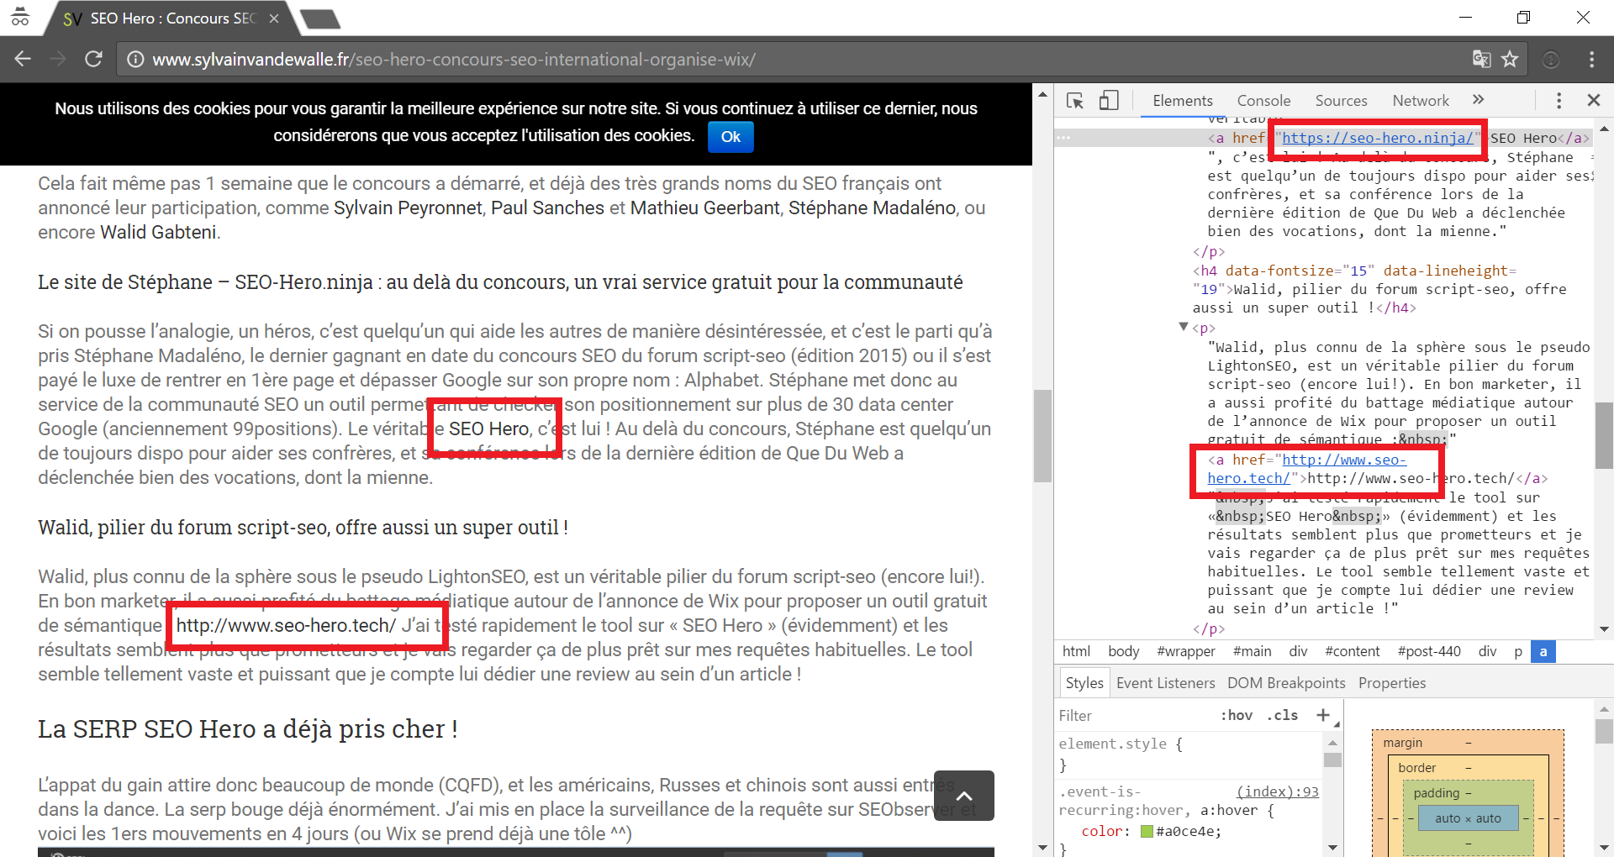Viewport: 1614px width, 857px height.
Task: Click the scroll-to-top arrow button
Action: [964, 796]
